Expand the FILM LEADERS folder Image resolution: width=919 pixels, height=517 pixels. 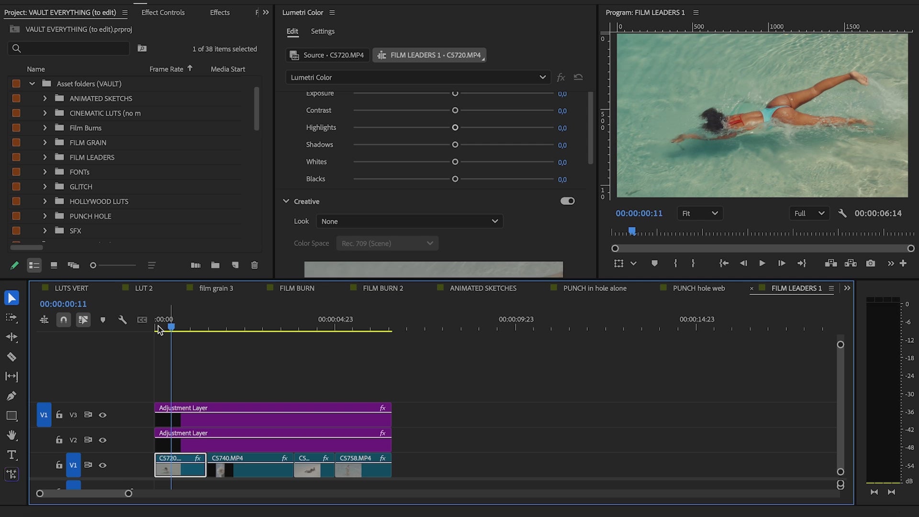(x=45, y=157)
